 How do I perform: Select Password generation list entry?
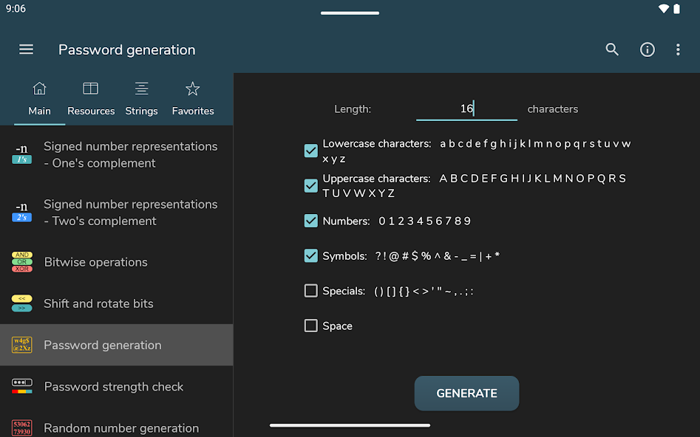117,345
